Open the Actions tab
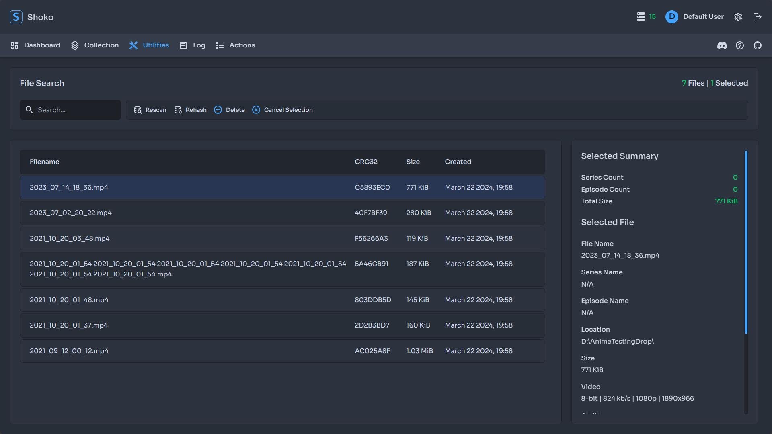Image resolution: width=772 pixels, height=434 pixels. [235, 45]
